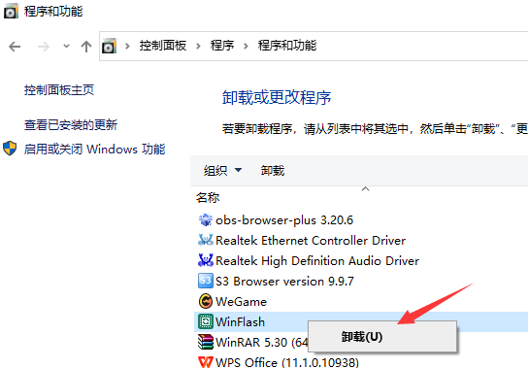Click the forward navigation arrow

tap(43, 47)
